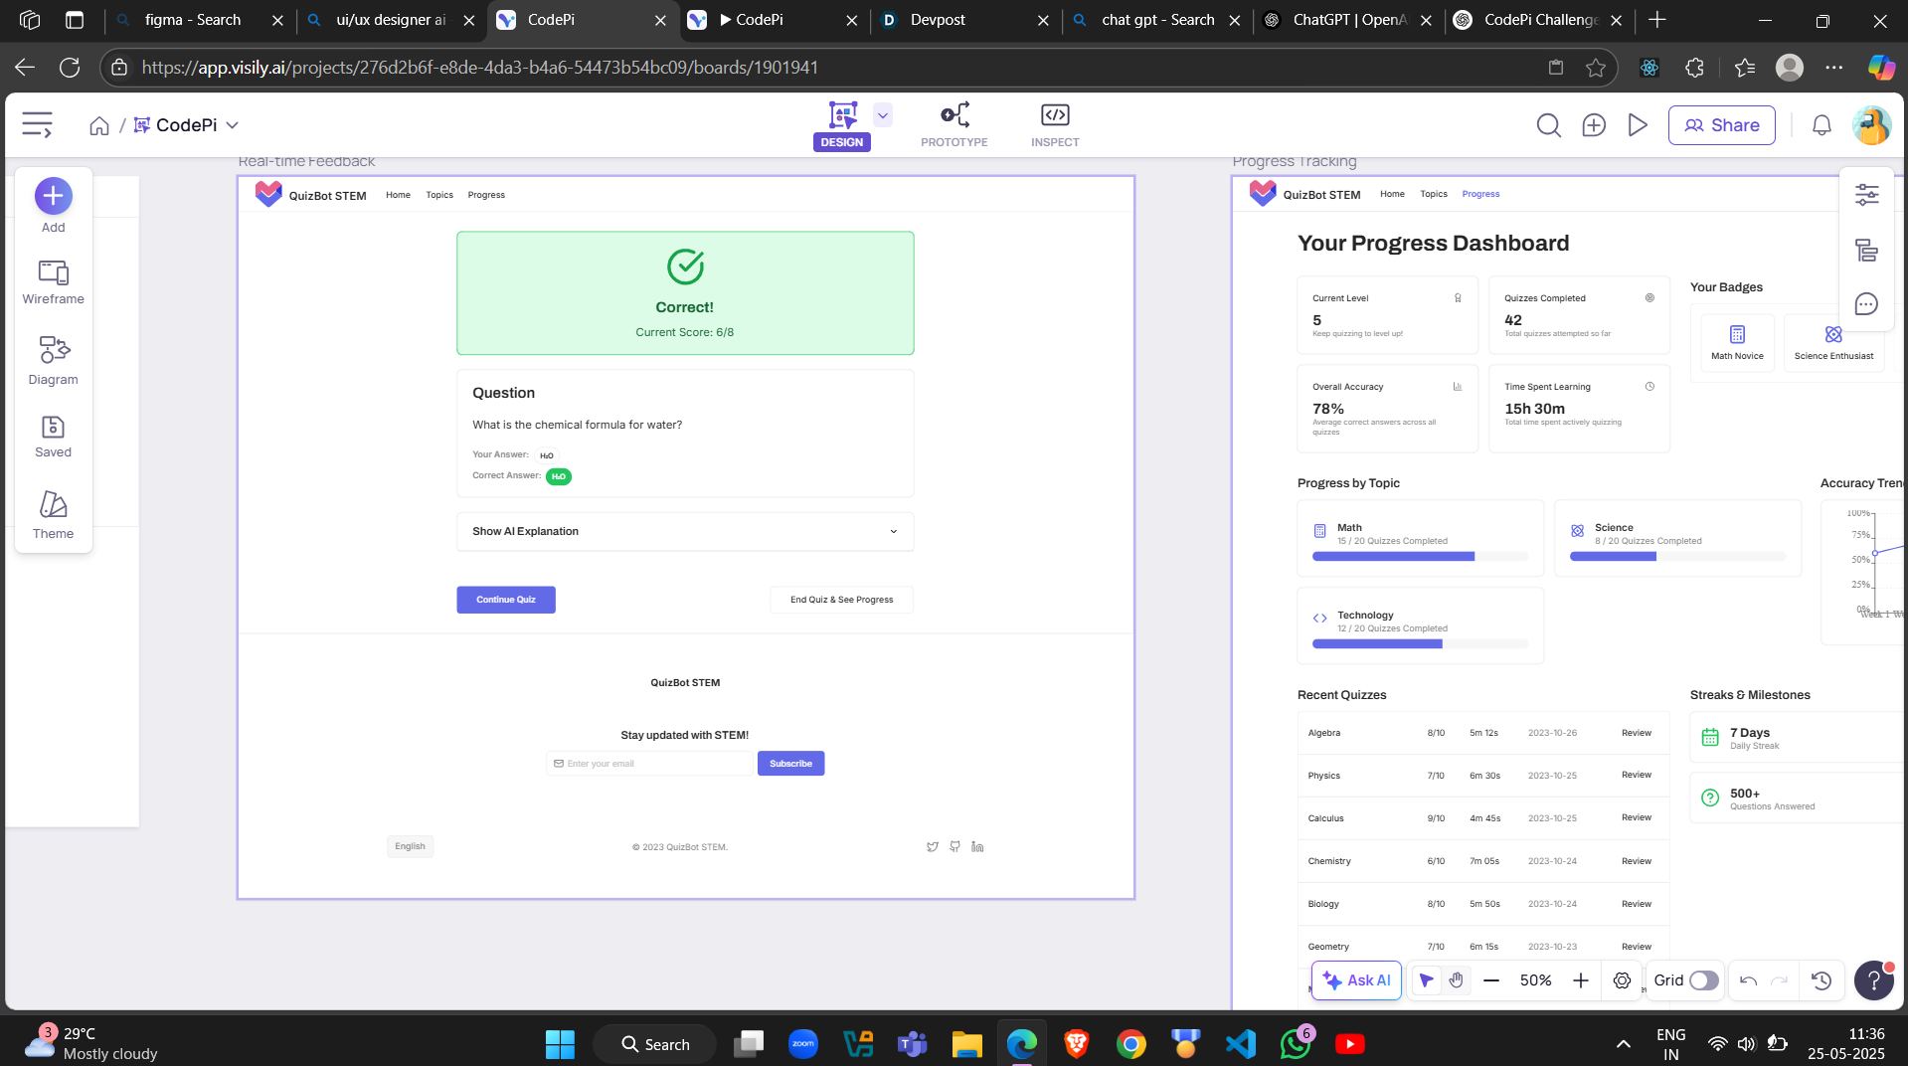Open Ask AI
Screen dimensions: 1908x1066
(1355, 979)
